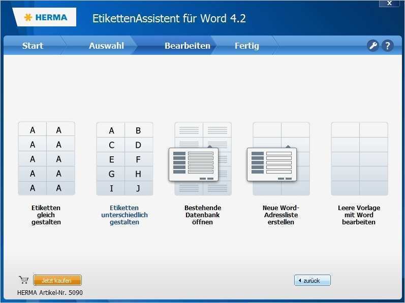Open settings via the wrench icon
Screen dimensions: 405x303
point(372,46)
